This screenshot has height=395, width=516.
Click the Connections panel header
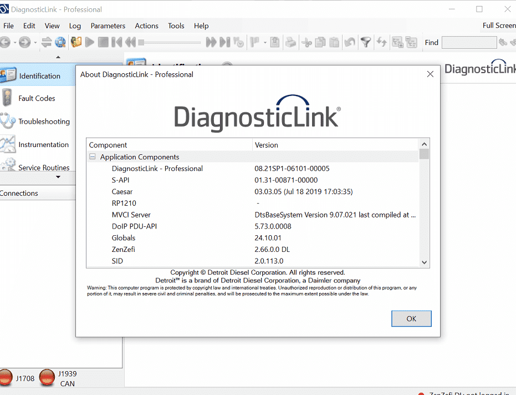pos(38,193)
